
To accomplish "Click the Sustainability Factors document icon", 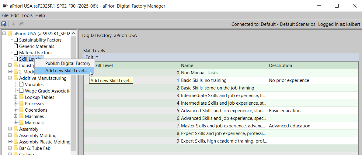I will pos(16,40).
